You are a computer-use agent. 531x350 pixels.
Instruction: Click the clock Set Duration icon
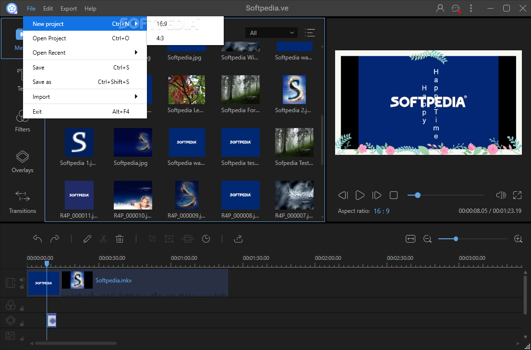[206, 239]
